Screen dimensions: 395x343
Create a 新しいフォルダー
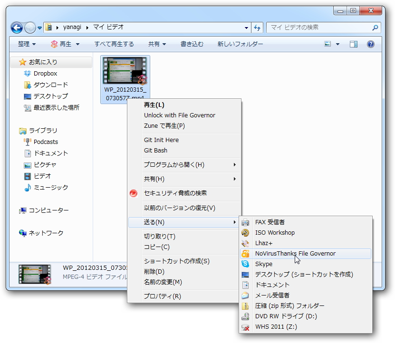click(x=240, y=44)
